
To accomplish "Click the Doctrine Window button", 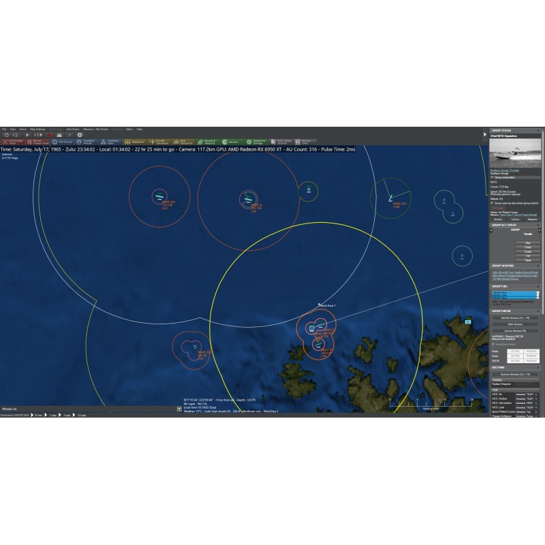I will click(515, 374).
